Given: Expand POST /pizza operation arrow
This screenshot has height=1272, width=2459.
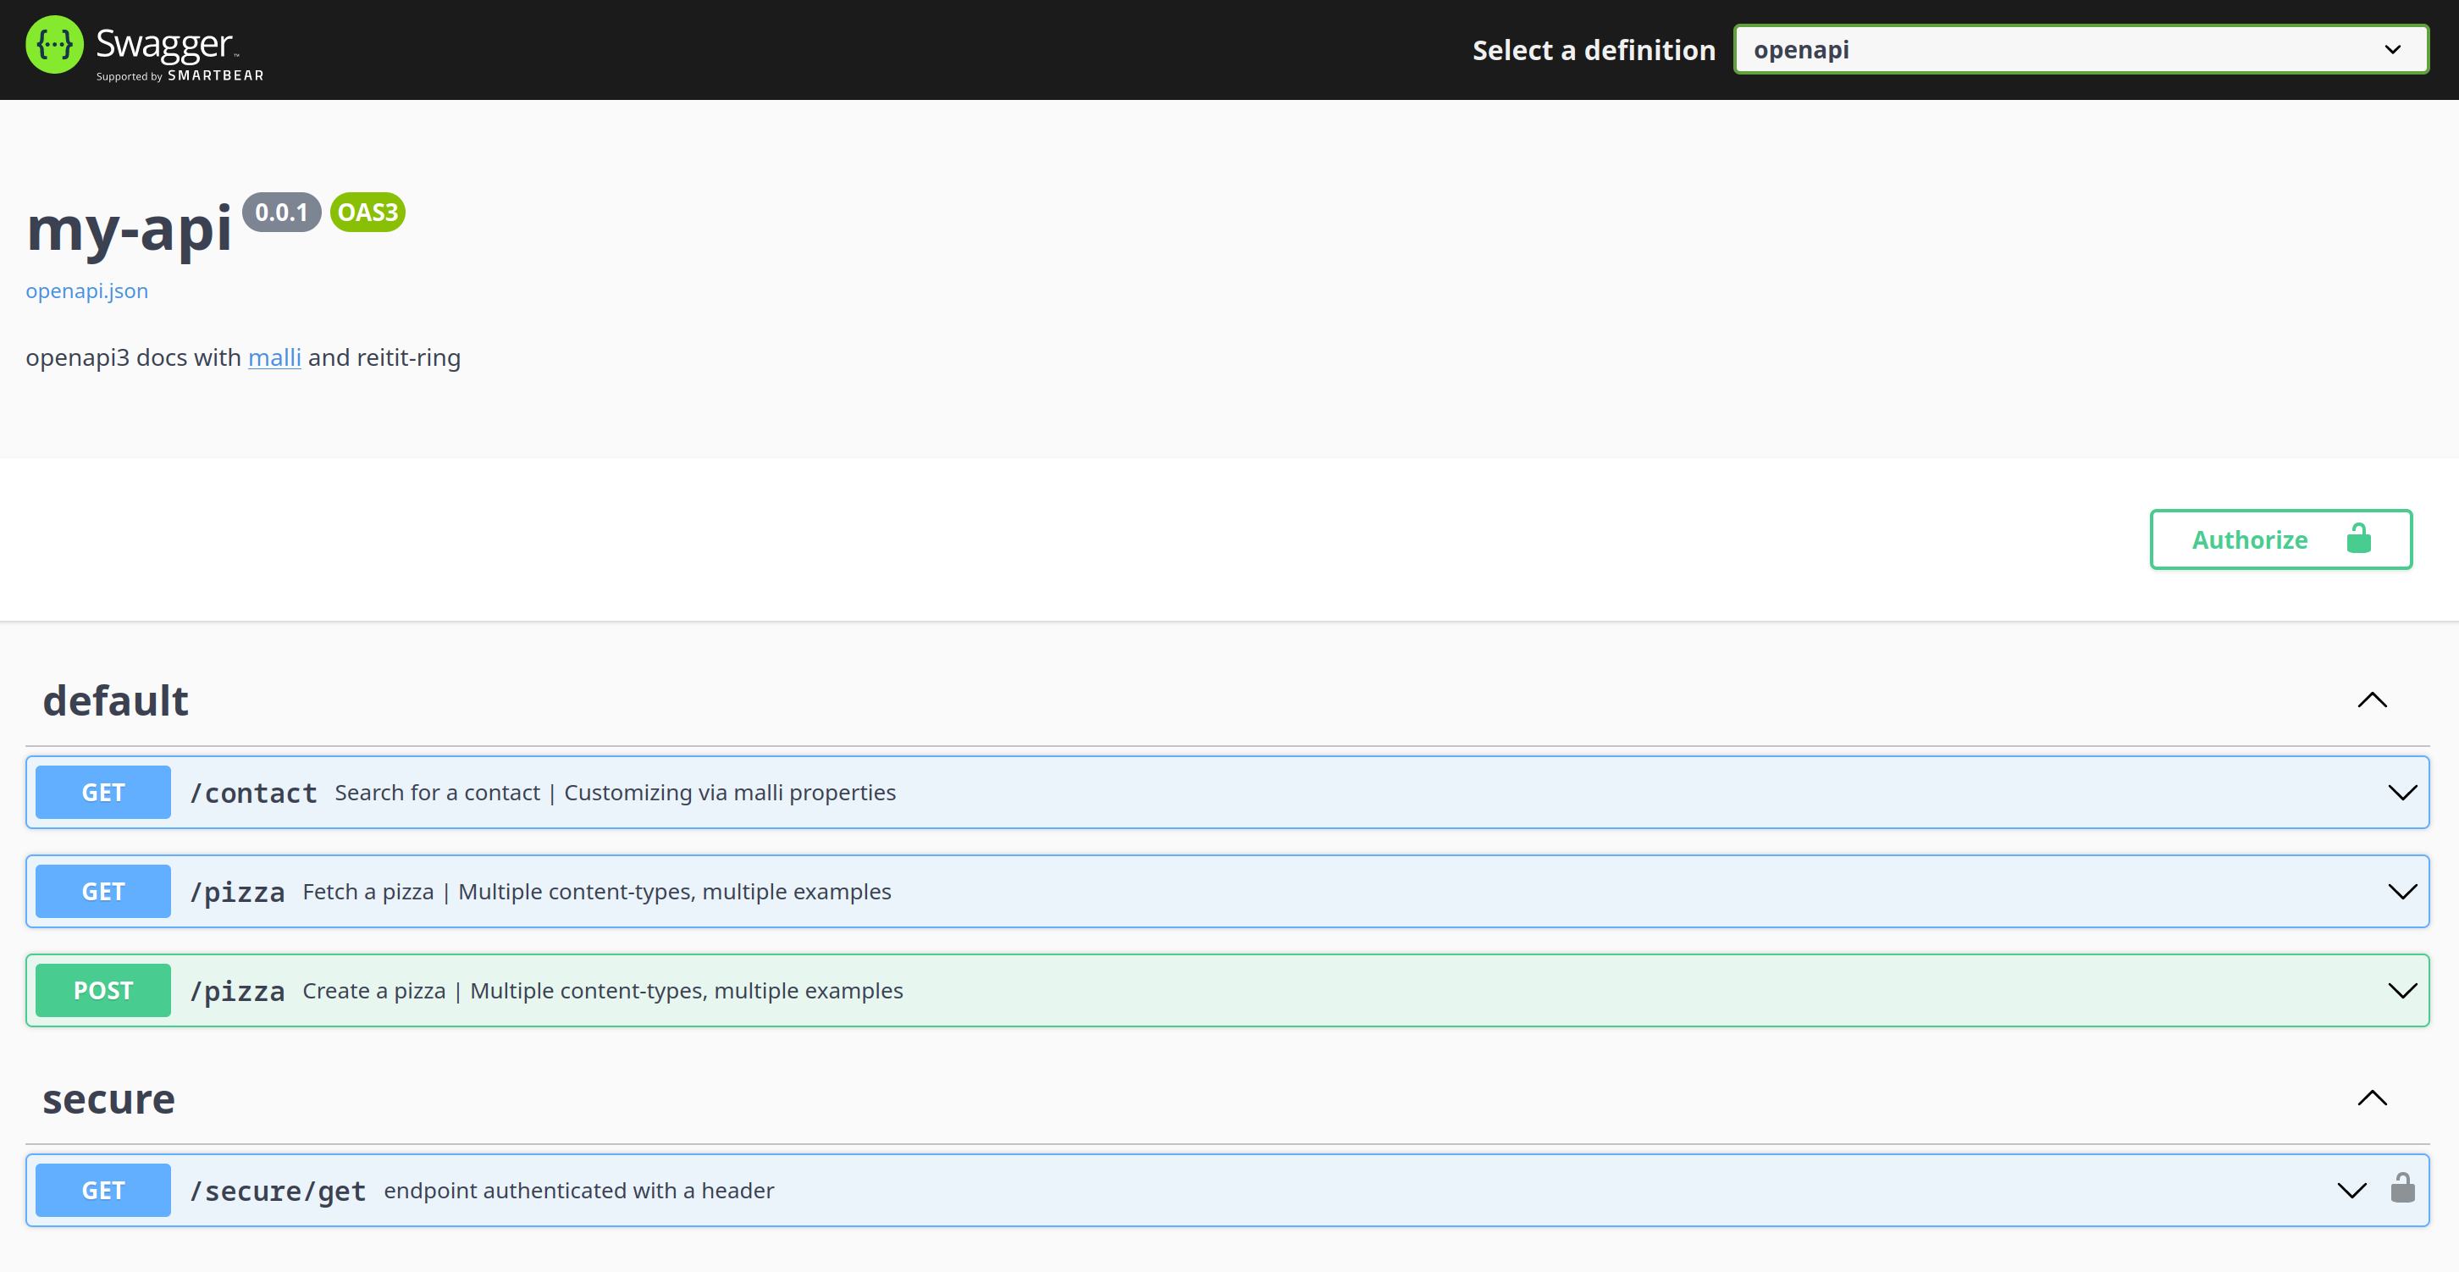Looking at the screenshot, I should [2401, 990].
